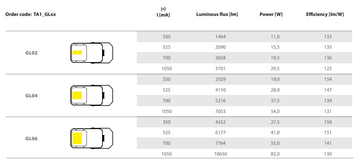Click the GL02 order code label
The image size is (358, 165).
tap(31, 53)
